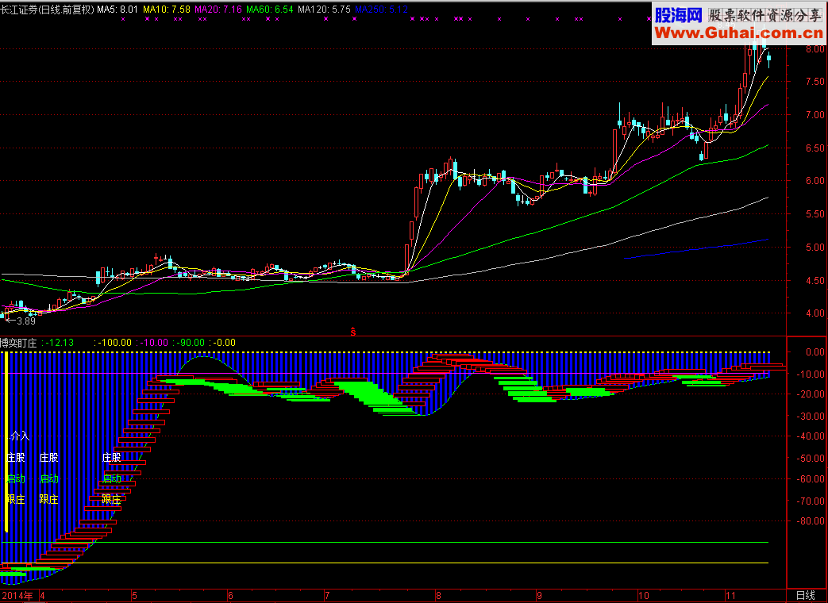Click the rightmost 跟庄 yellow label
The image size is (828, 603).
tap(111, 499)
